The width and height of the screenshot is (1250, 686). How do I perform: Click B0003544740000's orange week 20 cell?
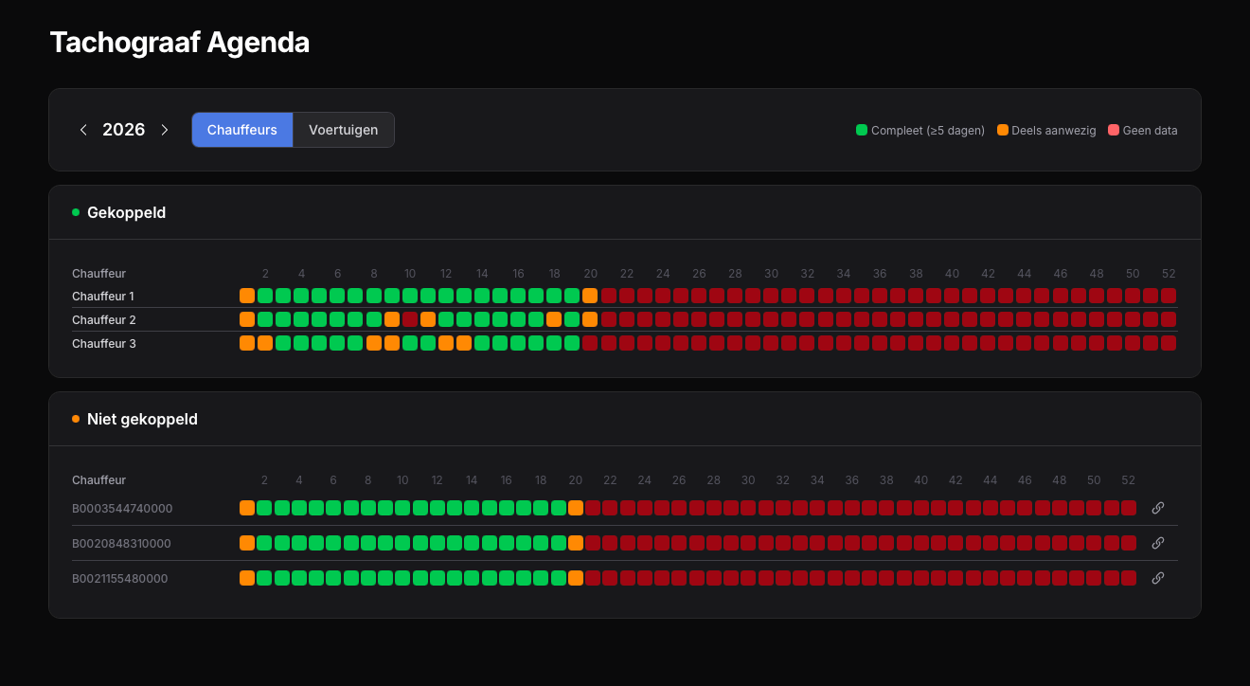pyautogui.click(x=576, y=508)
